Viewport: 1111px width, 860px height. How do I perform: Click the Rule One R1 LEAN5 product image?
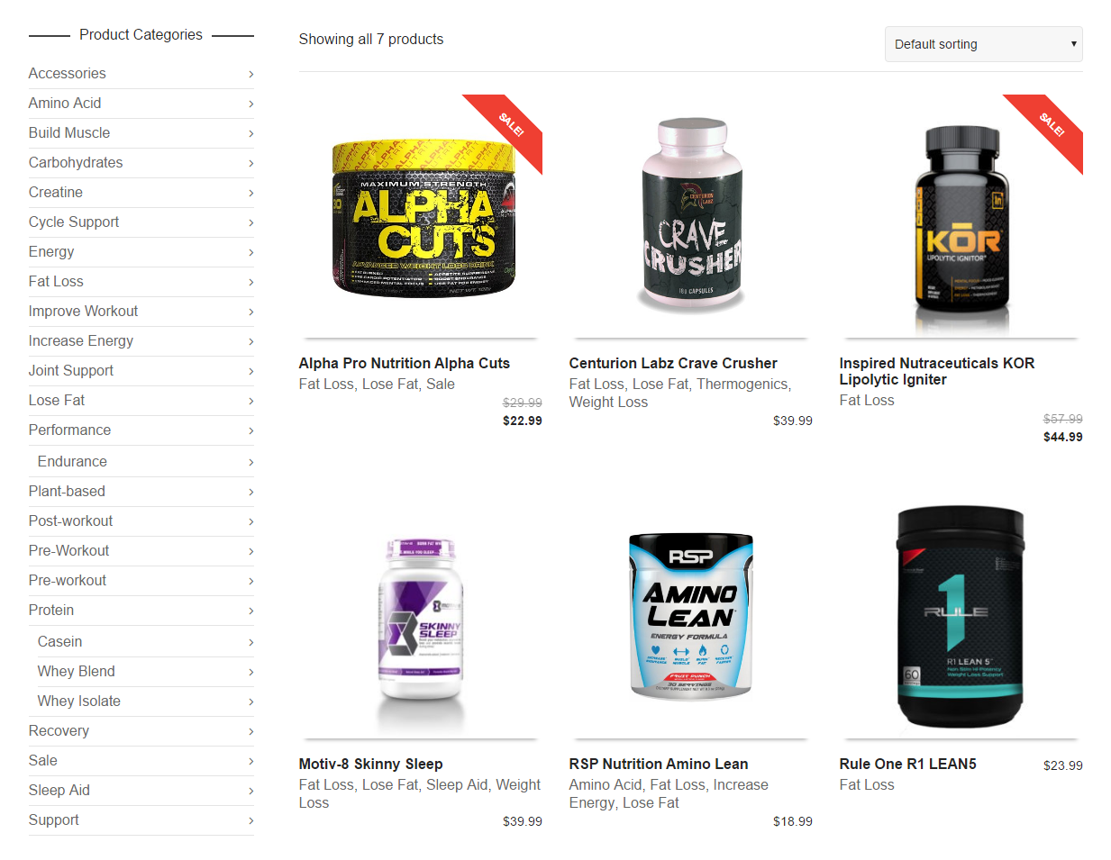[961, 617]
